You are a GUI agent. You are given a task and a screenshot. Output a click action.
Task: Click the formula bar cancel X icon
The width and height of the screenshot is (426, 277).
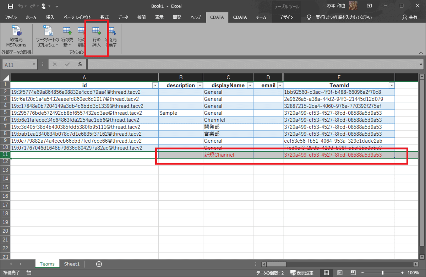click(x=55, y=64)
